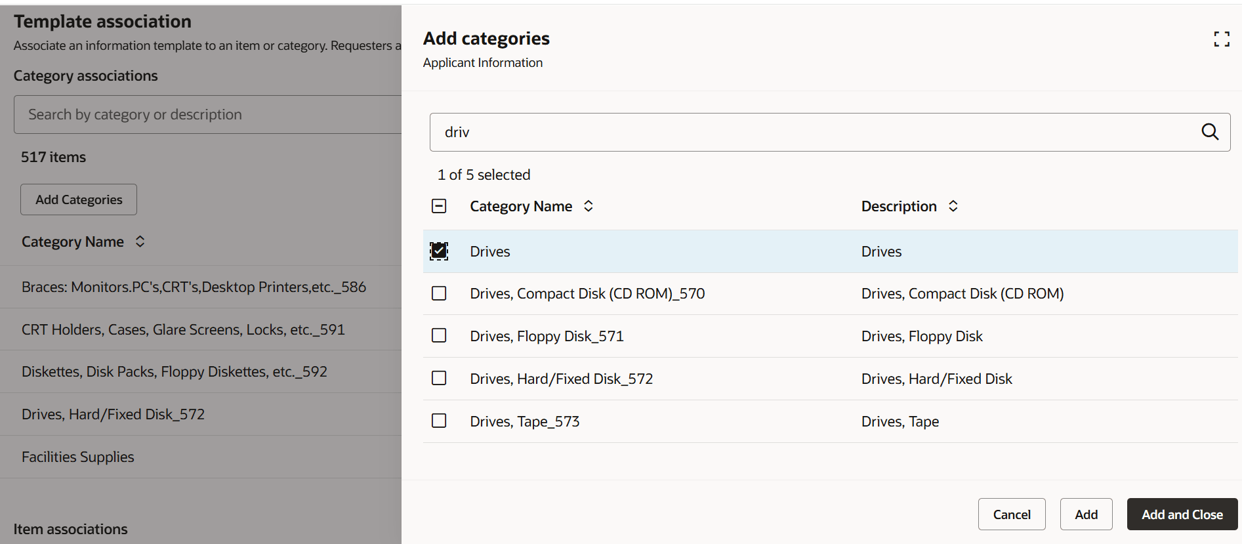Select 'Drives, Hard/Fixed Disk_572' in the Add categories table

tap(561, 379)
